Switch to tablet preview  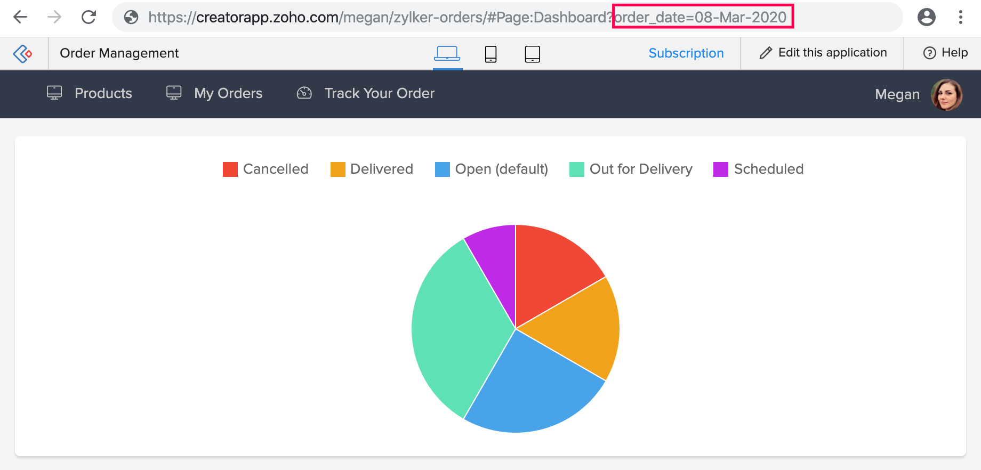(533, 54)
